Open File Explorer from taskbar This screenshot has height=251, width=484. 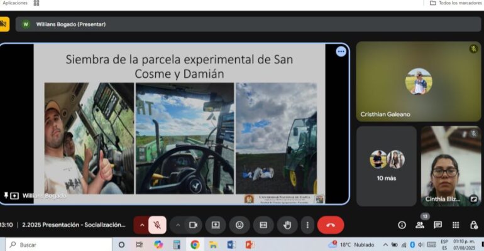tap(213, 245)
